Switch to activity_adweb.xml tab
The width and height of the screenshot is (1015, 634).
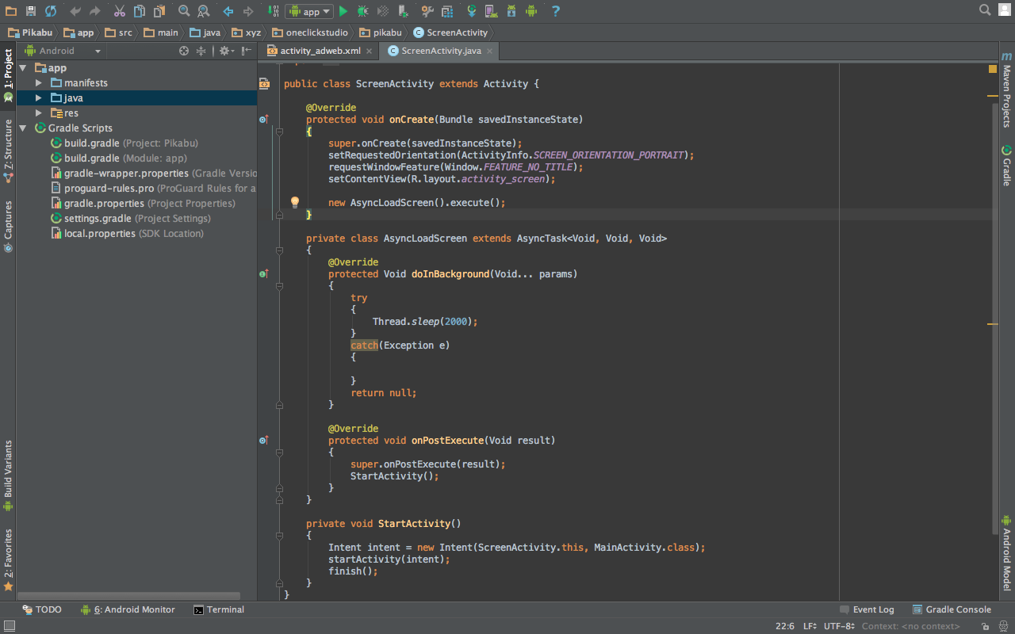coord(320,51)
